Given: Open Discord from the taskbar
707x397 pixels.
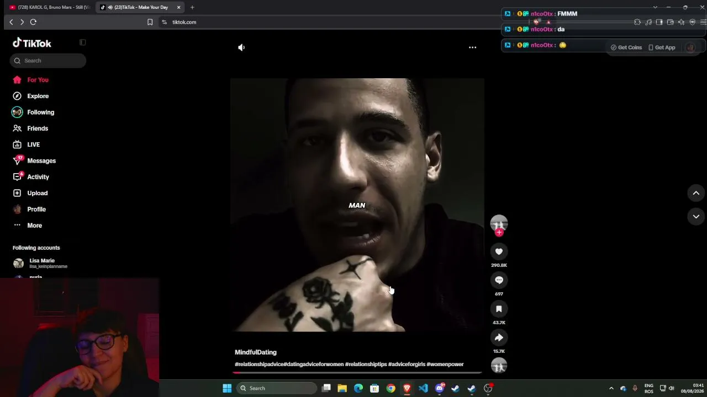Looking at the screenshot, I should (440, 388).
